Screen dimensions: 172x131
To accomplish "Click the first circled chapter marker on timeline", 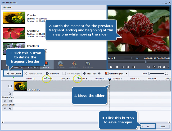I will [x=47, y=77].
